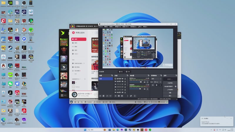Mute the second mixer audio channel
Viewport: 235px width, 132px height.
pyautogui.click(x=145, y=89)
